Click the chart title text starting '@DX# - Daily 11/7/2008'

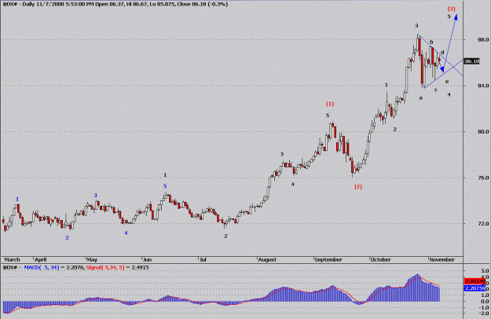click(115, 4)
